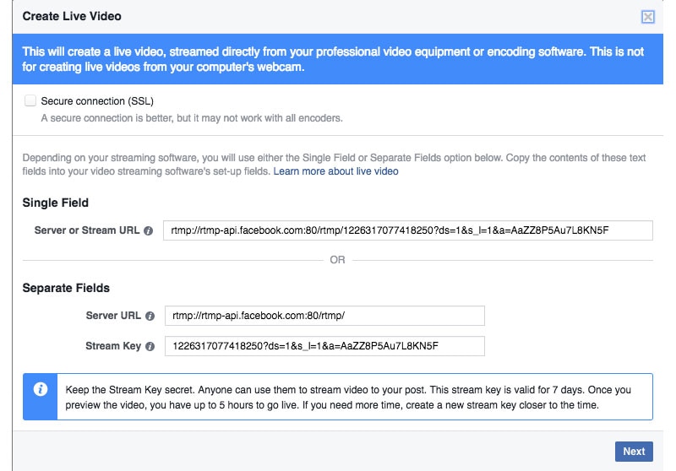Open the Learn more about live video link
This screenshot has height=471, width=676.
click(335, 171)
